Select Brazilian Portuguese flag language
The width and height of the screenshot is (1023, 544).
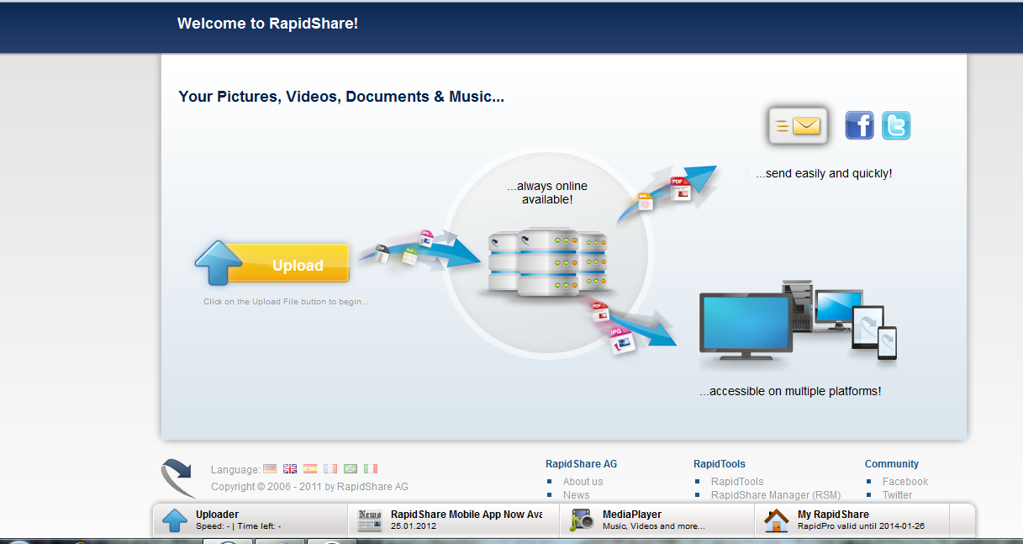click(x=351, y=469)
